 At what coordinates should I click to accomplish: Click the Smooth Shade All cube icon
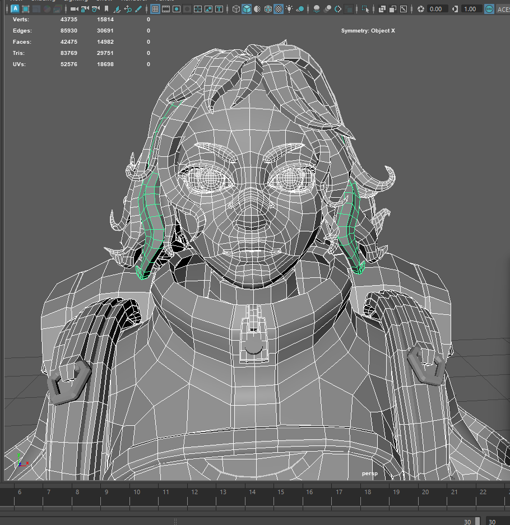point(247,9)
